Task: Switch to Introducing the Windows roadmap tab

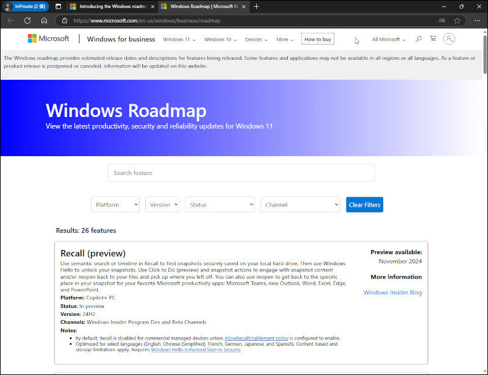Action: click(x=112, y=7)
